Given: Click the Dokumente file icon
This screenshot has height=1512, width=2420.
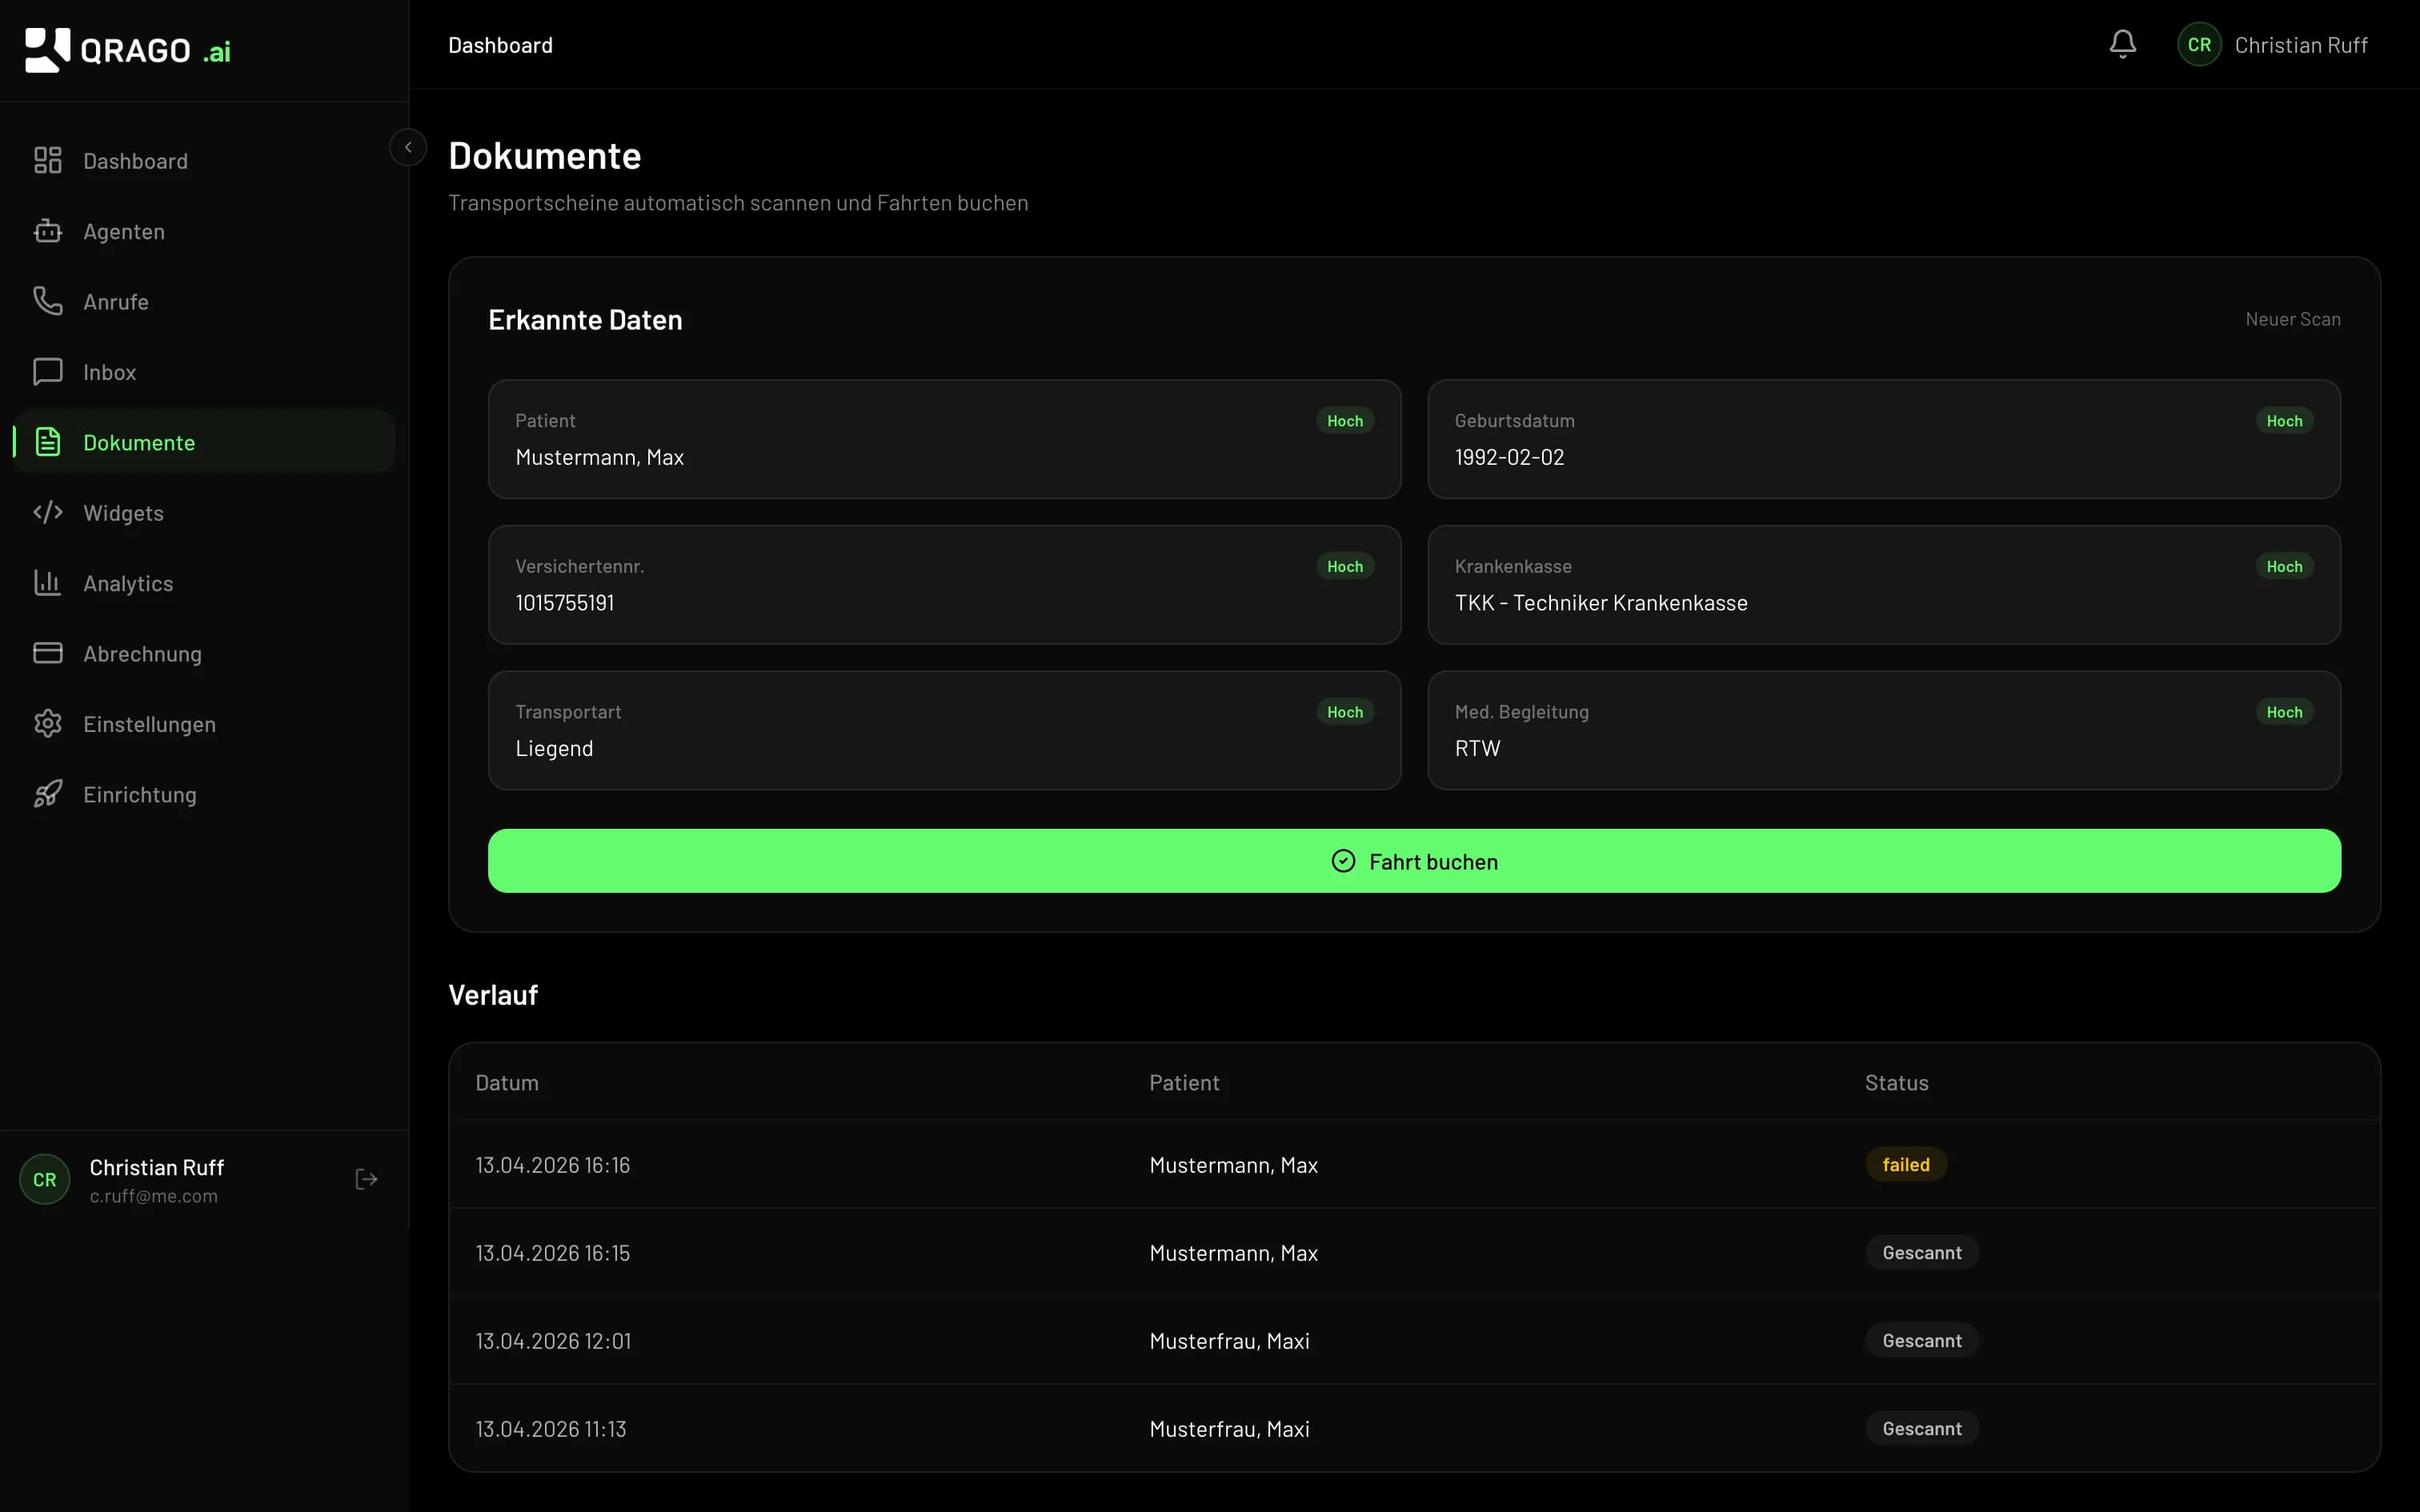Looking at the screenshot, I should click(x=47, y=442).
